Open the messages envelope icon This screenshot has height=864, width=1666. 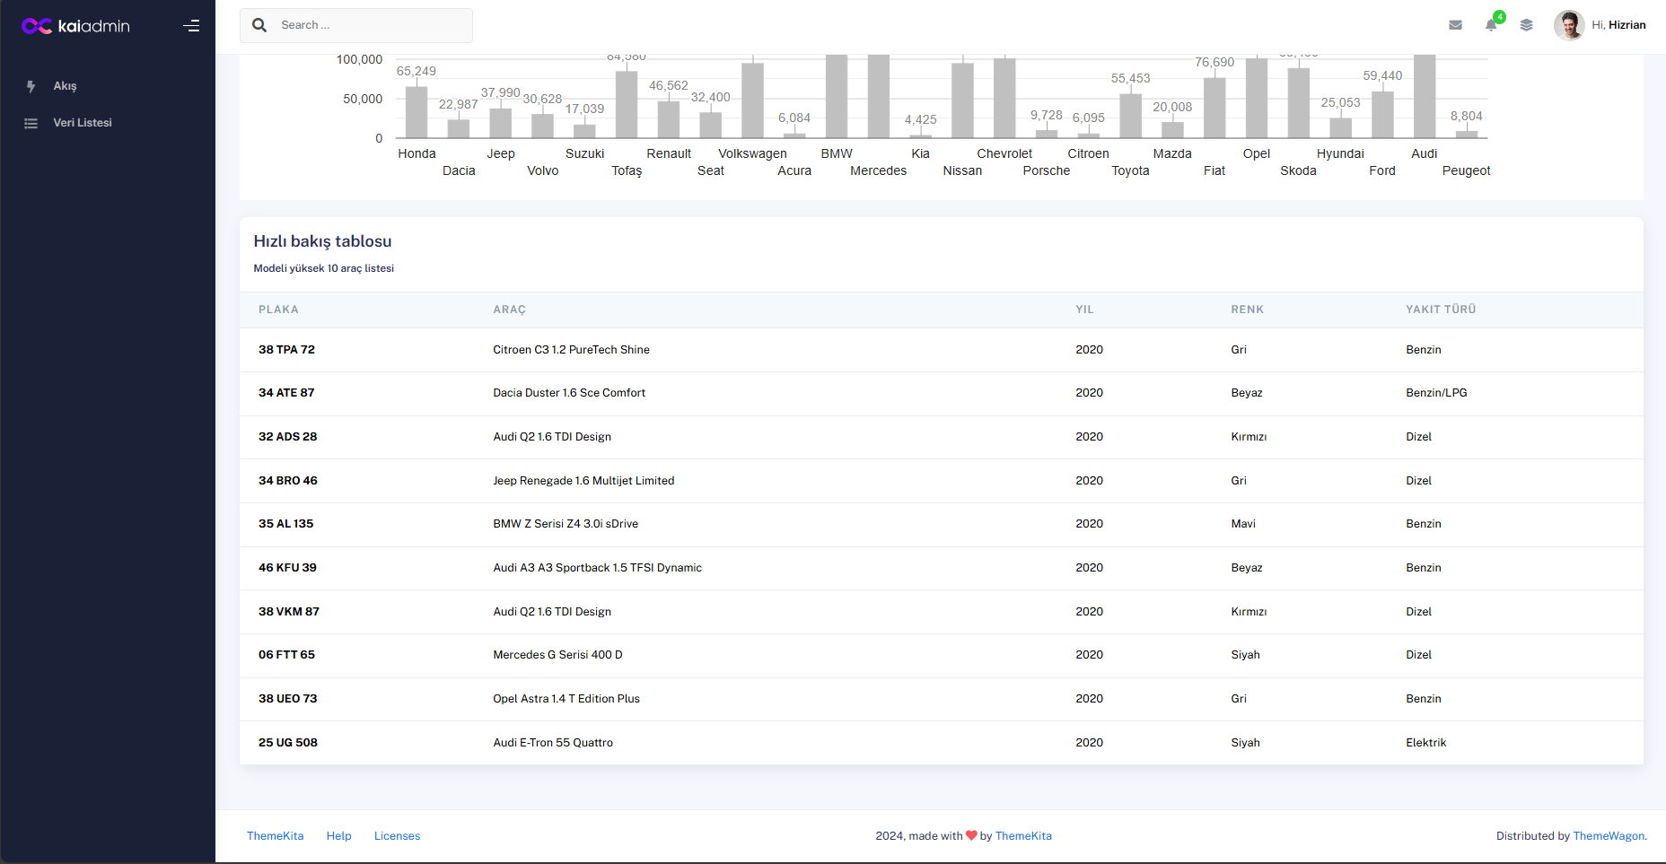click(x=1455, y=25)
